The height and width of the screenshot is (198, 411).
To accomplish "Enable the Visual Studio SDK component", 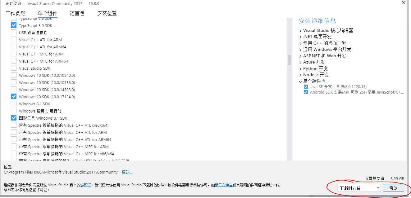I will pos(13,68).
